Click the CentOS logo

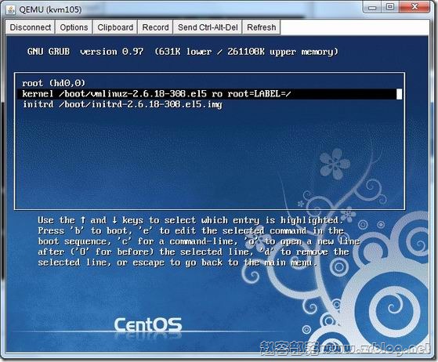point(148,324)
